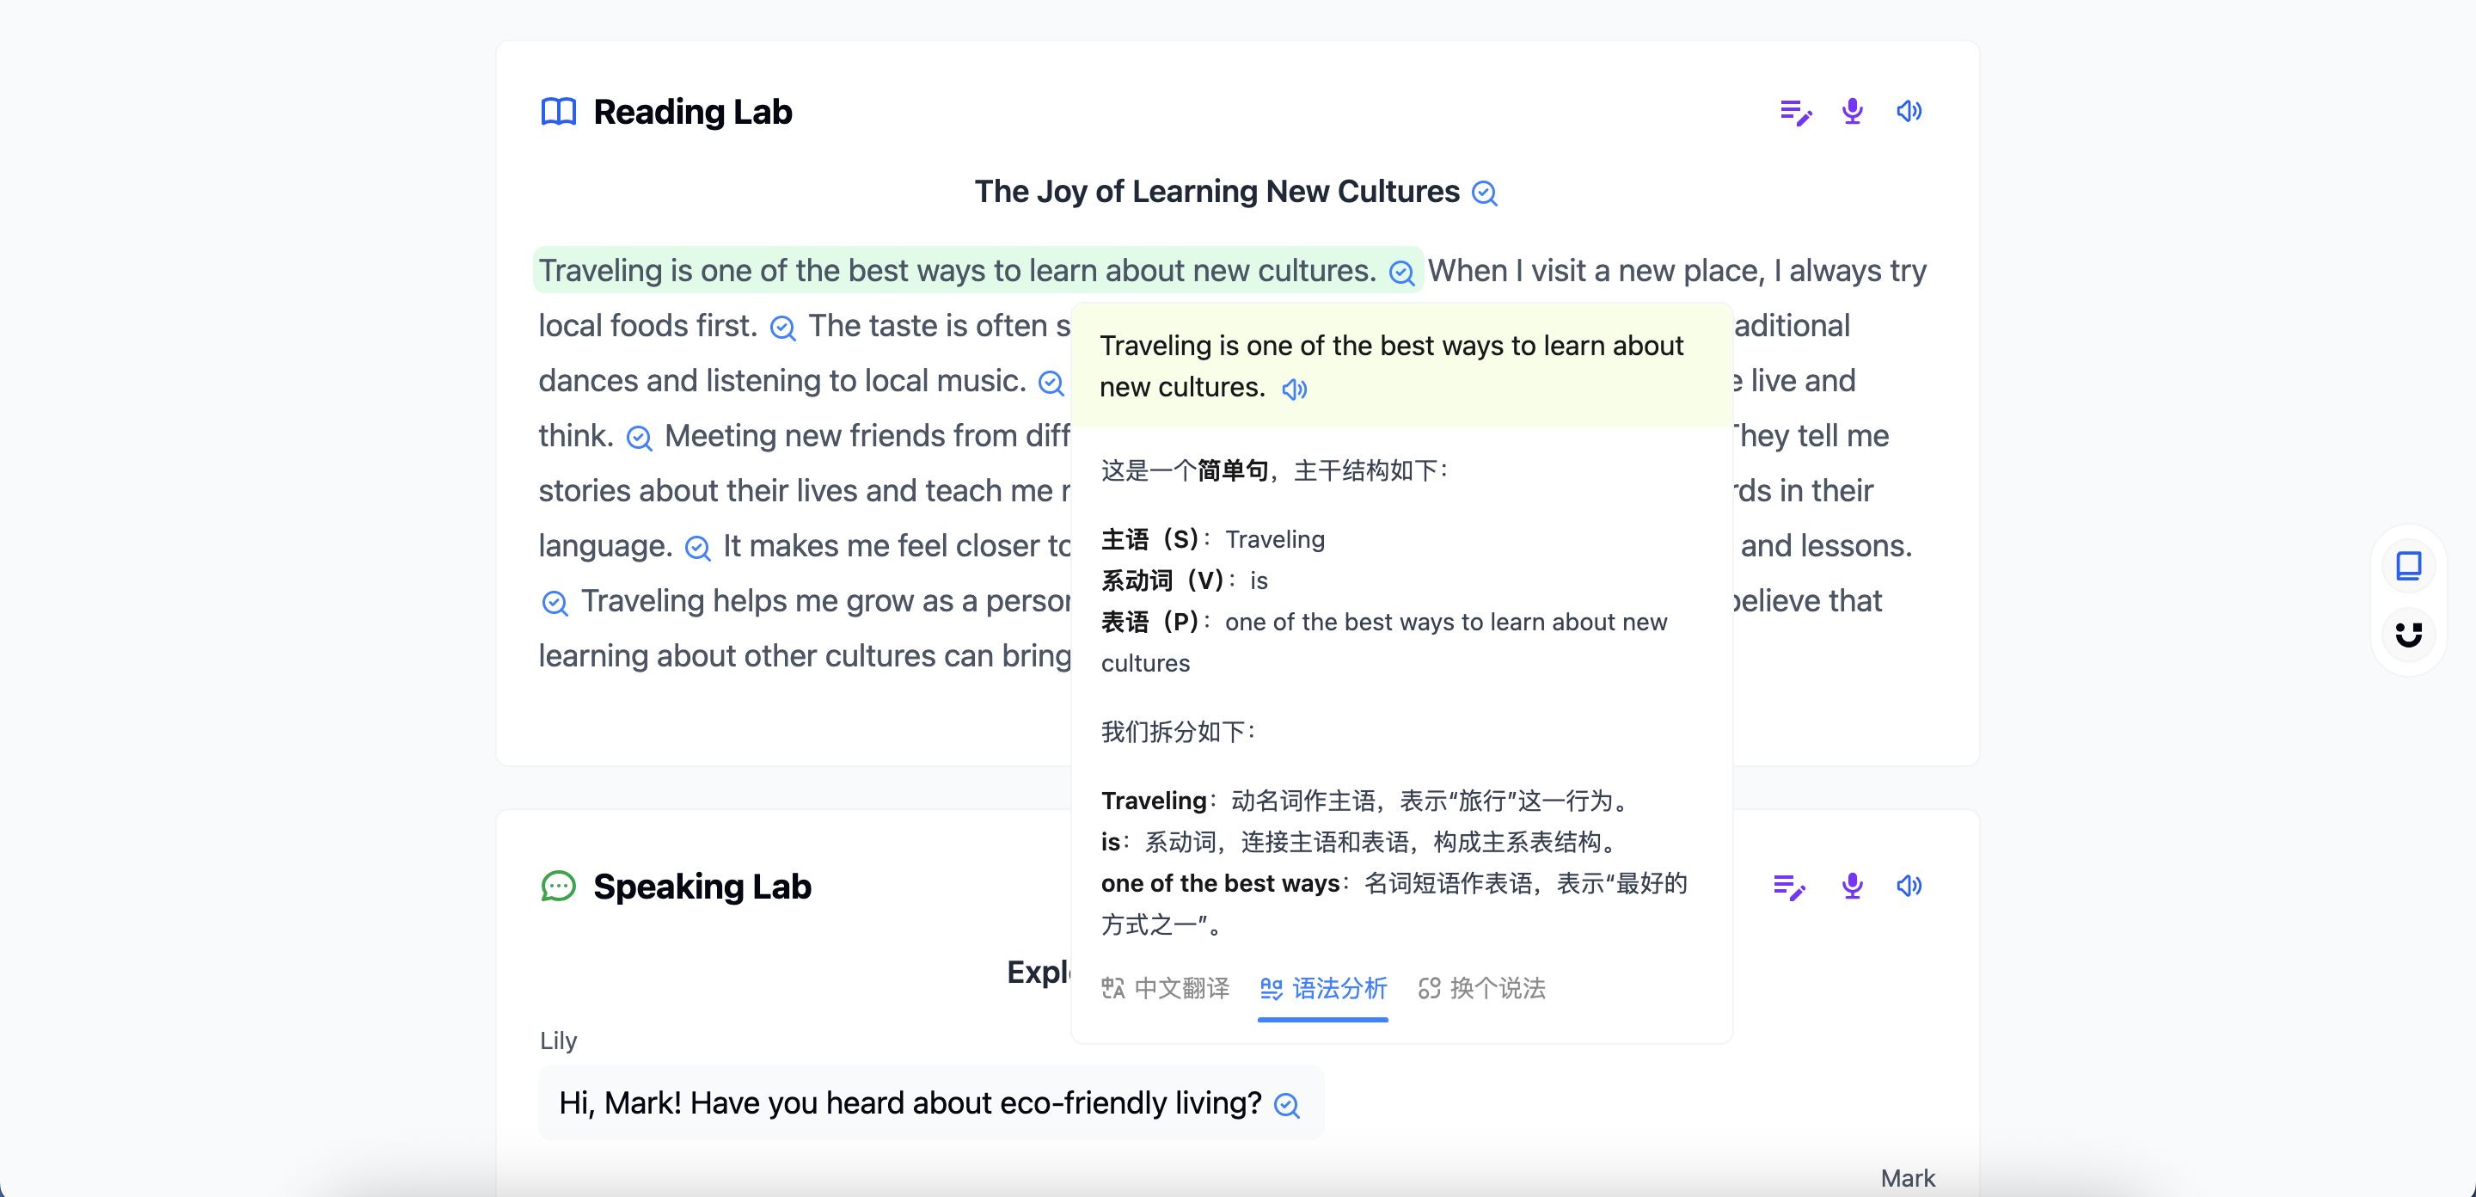Click sentence 'dances and listening to local music.'
Screen dimensions: 2476x1197
pos(781,381)
